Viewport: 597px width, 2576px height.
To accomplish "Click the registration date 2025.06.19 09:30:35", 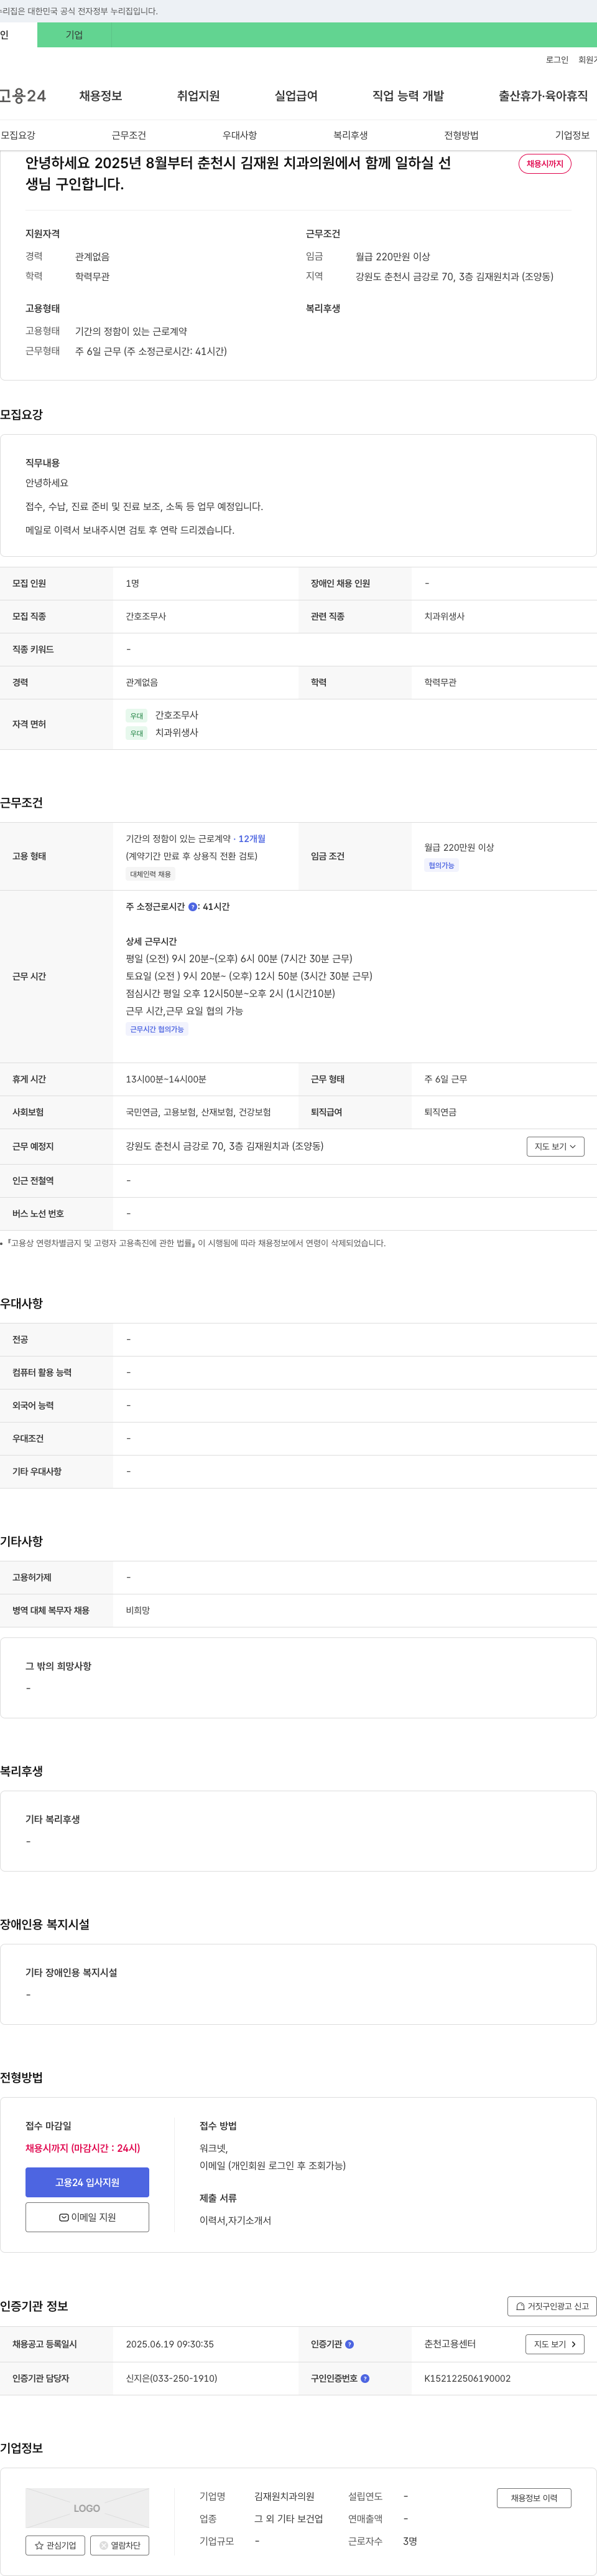I will 170,2344.
